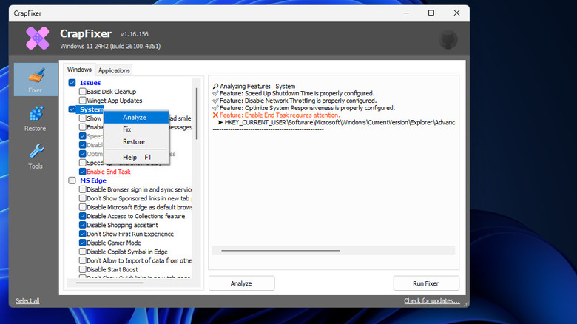Screen dimensions: 577x324
Task: Select the System tree group label
Action: pos(92,109)
